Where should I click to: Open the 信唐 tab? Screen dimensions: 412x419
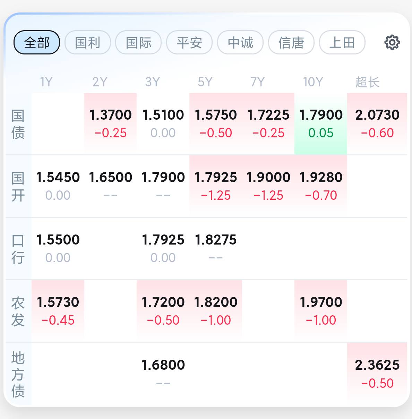tap(291, 42)
